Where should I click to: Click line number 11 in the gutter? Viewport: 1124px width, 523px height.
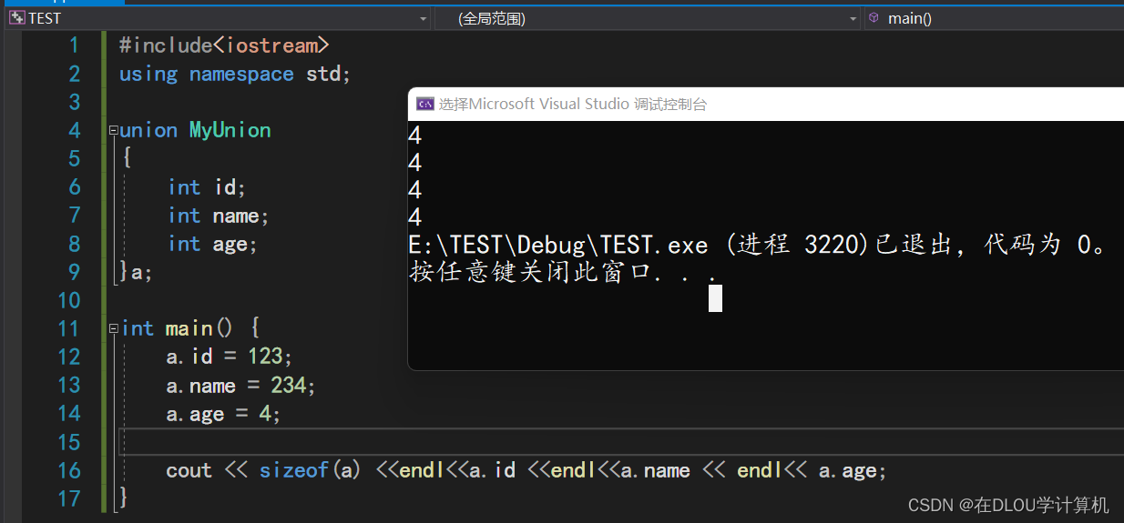pyautogui.click(x=69, y=328)
